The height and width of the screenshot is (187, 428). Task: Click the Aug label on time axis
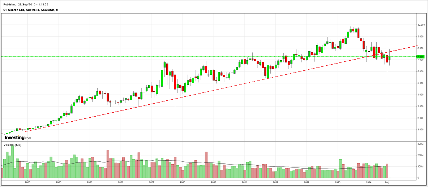point(386,183)
